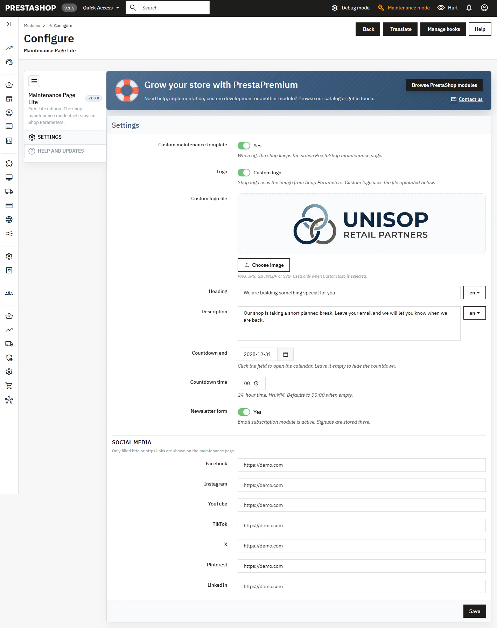Viewport: 497px width, 628px height.
Task: Toggle Custom maintenance template switch
Action: click(x=244, y=146)
